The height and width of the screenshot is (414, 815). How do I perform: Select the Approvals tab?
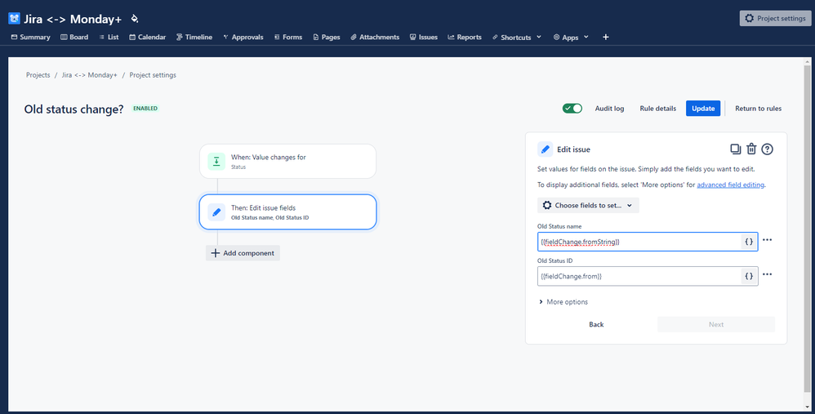tap(243, 38)
